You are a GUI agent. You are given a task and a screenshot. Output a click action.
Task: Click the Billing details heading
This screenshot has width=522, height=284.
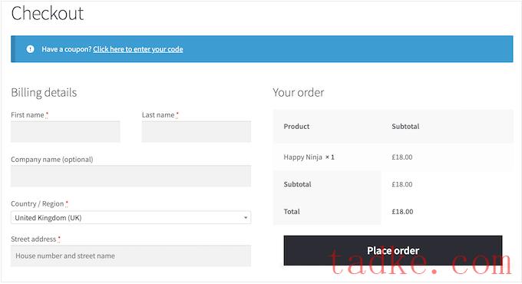[44, 93]
